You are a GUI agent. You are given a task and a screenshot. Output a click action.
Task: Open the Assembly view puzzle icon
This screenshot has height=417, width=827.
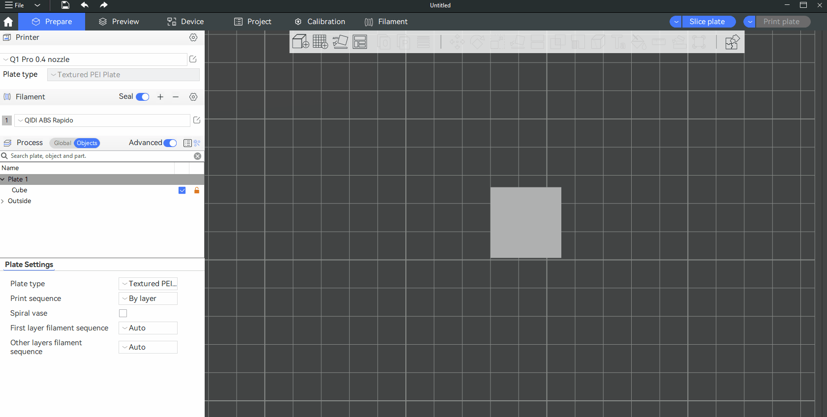click(x=732, y=42)
